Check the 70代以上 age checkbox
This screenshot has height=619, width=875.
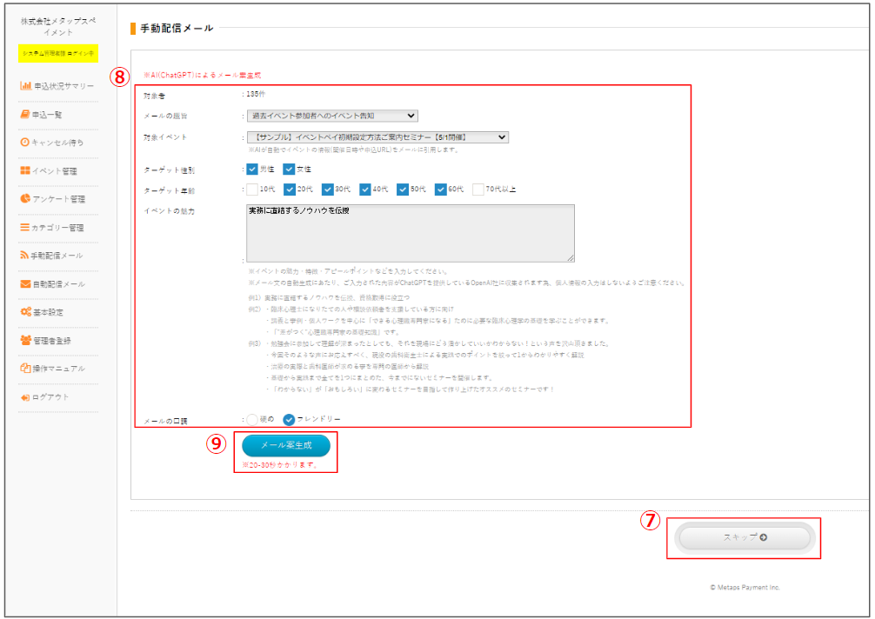(x=478, y=190)
